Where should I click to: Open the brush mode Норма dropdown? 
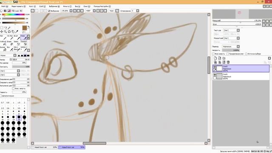click(15, 56)
